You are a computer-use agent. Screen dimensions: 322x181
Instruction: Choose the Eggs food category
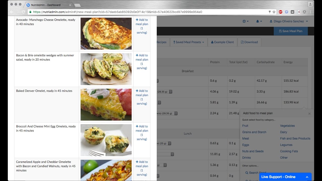pyautogui.click(x=246, y=145)
